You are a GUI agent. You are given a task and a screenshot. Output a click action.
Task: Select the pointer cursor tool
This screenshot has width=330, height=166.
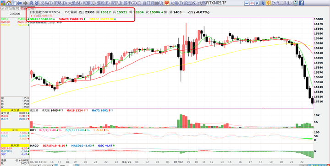click(263, 3)
